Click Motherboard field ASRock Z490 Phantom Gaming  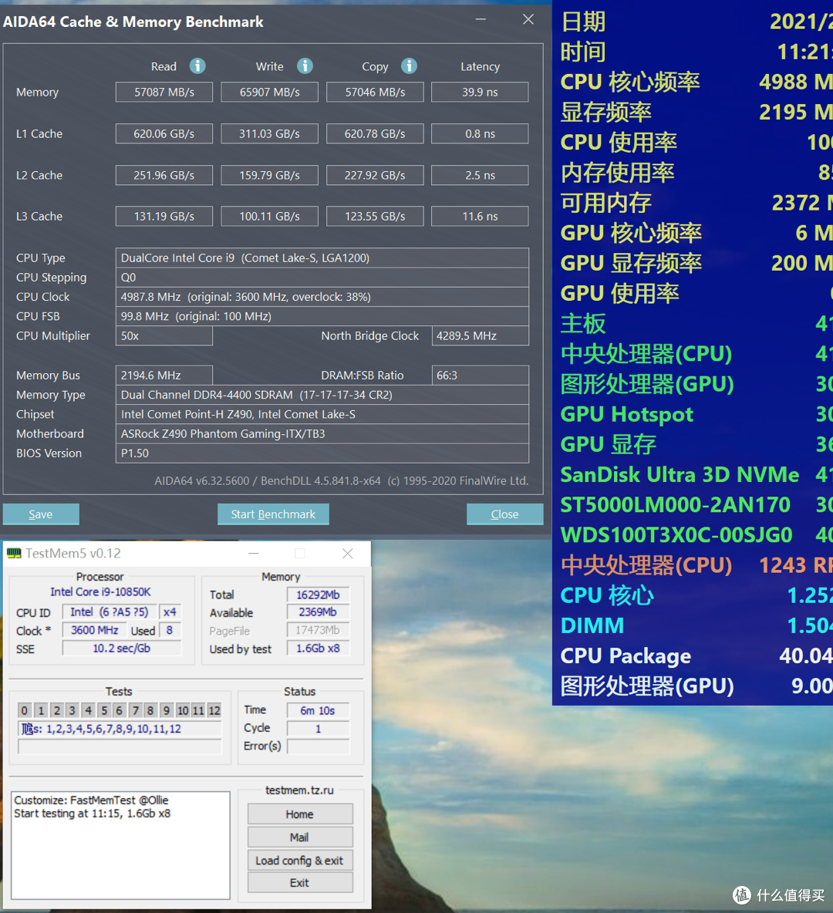[x=322, y=434]
